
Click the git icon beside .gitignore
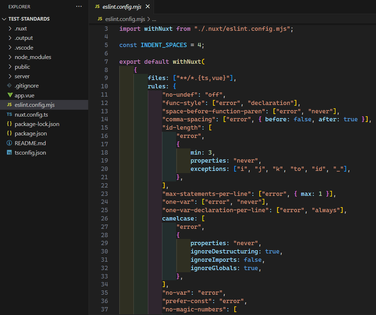click(x=9, y=85)
